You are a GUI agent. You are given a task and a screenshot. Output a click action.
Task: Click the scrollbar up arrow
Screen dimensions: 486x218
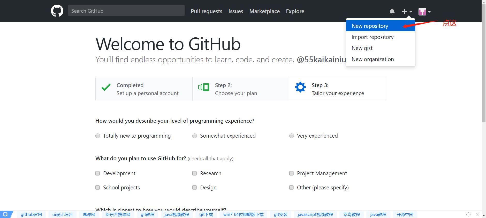(x=484, y=2)
